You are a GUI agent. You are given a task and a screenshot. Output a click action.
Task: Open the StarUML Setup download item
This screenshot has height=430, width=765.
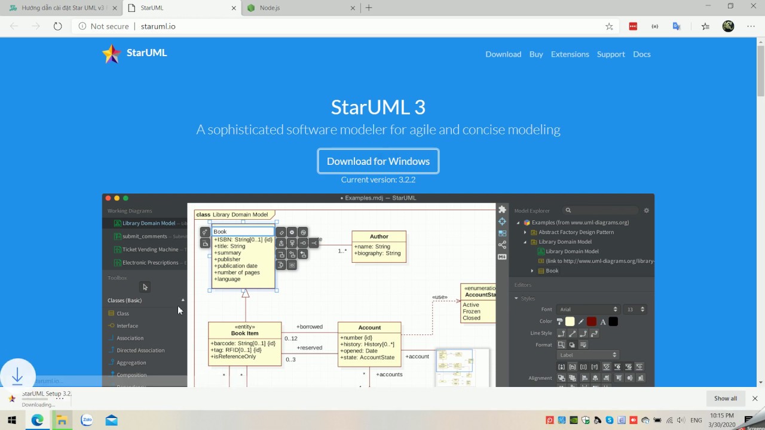(x=37, y=398)
